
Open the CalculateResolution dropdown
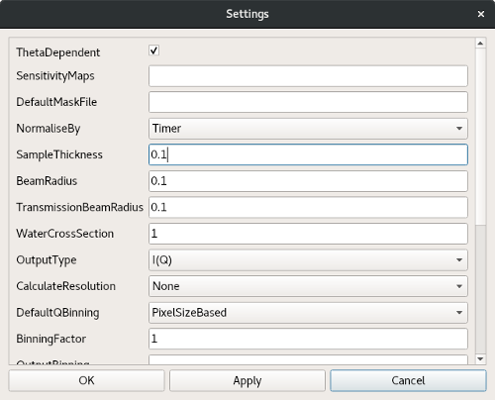(x=308, y=286)
